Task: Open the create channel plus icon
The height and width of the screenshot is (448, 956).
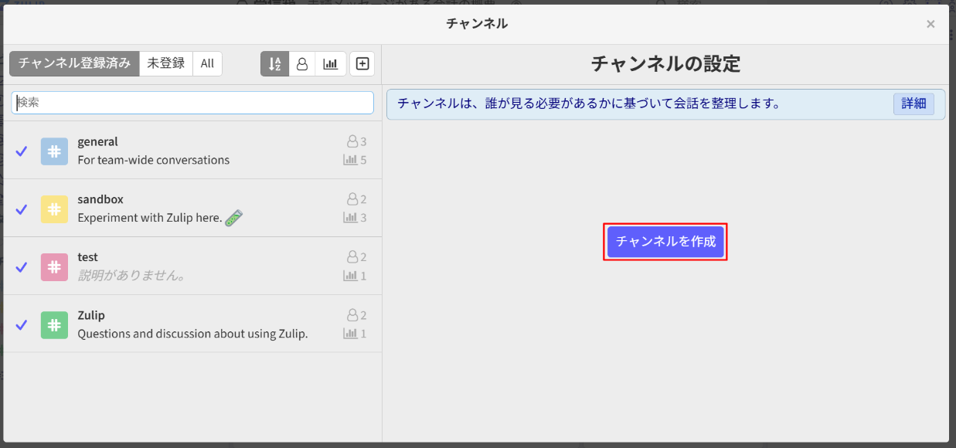Action: point(362,63)
